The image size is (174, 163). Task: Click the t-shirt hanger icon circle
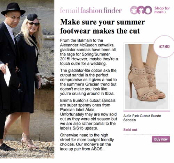[x=134, y=10]
